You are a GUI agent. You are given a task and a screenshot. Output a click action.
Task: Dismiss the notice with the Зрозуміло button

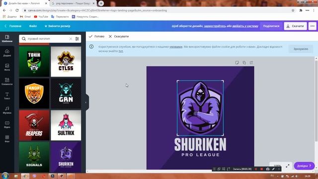301,49
